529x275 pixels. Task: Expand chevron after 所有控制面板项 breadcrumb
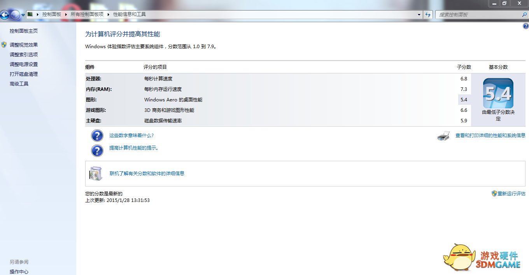tap(109, 14)
